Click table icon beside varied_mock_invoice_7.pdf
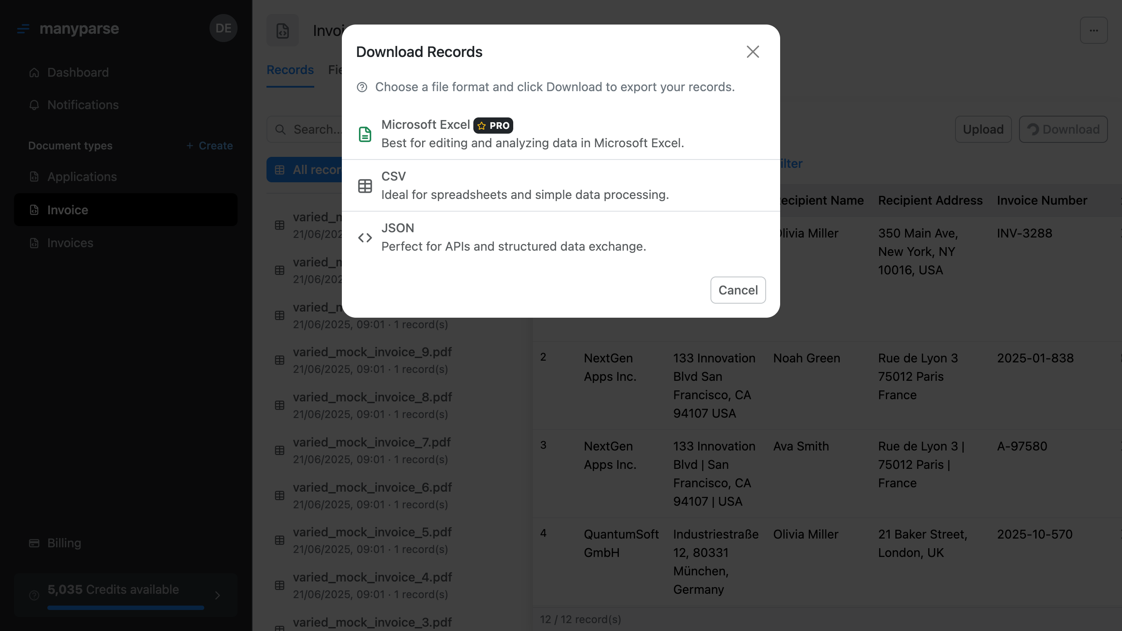 point(280,450)
